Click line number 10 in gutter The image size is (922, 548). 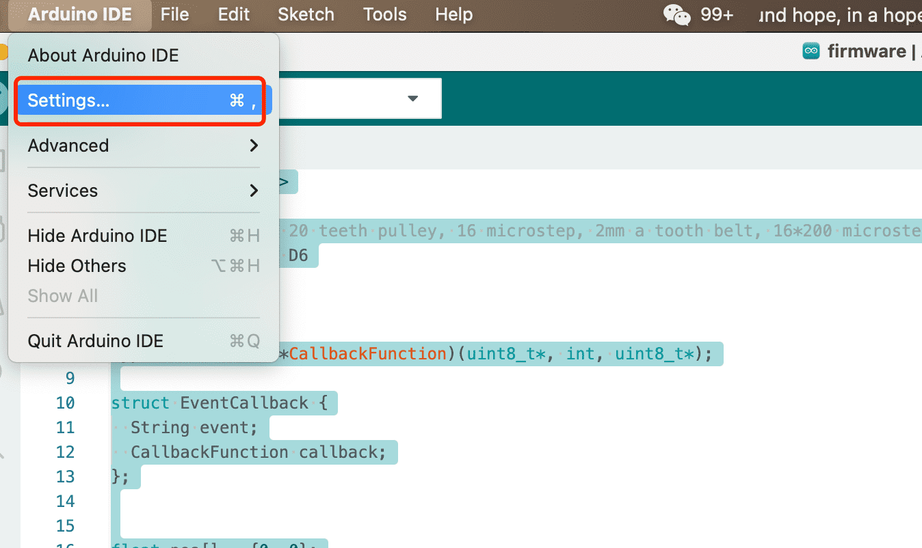pyautogui.click(x=65, y=403)
